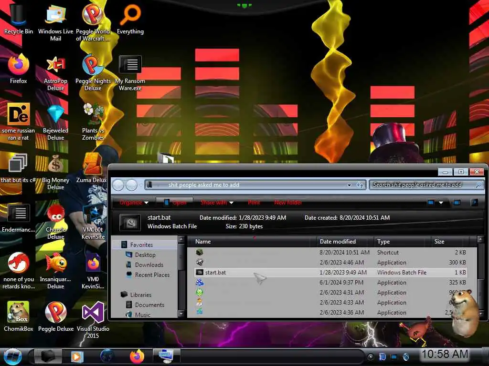Select the Bejeweled Deluxe desktop icon

(x=55, y=122)
